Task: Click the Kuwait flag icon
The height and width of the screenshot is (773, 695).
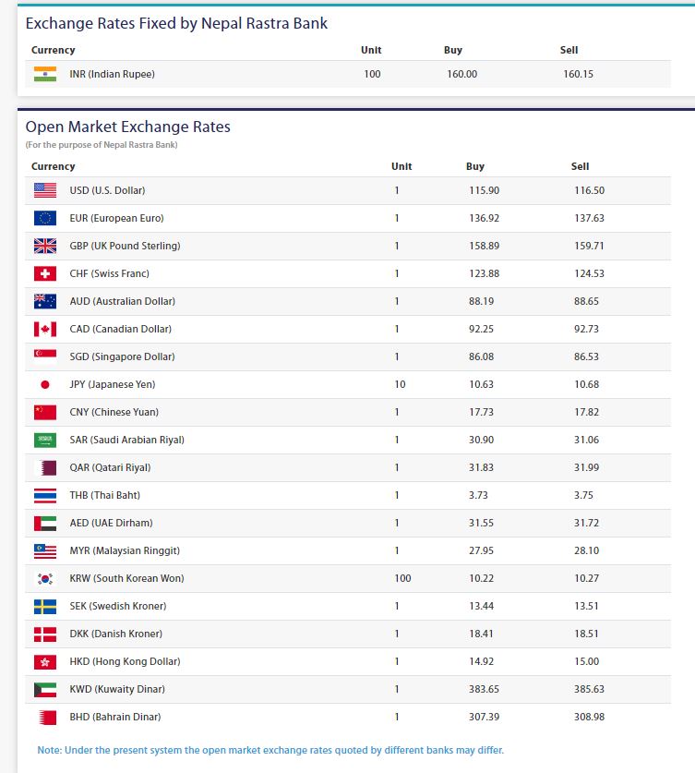Action: (44, 689)
